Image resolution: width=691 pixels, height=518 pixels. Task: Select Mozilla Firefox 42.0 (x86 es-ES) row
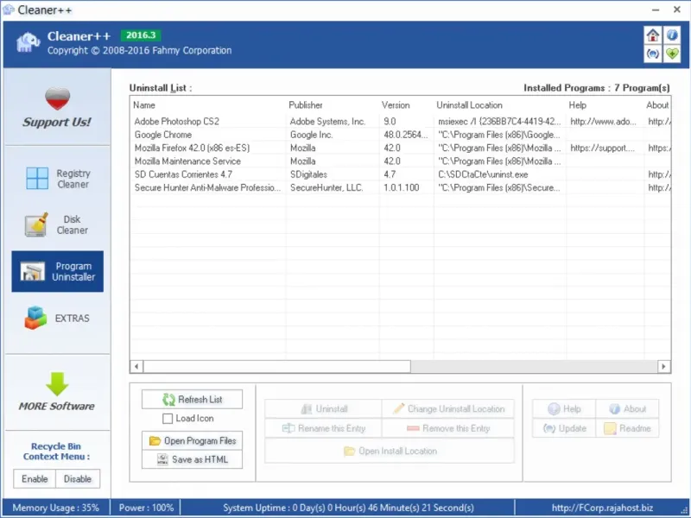pyautogui.click(x=401, y=148)
